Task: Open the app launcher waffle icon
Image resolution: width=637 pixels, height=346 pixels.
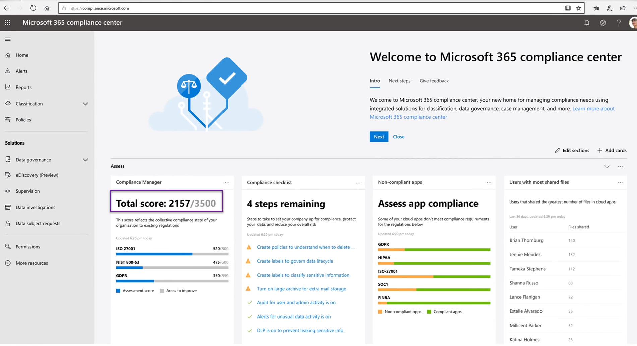Action: tap(8, 23)
